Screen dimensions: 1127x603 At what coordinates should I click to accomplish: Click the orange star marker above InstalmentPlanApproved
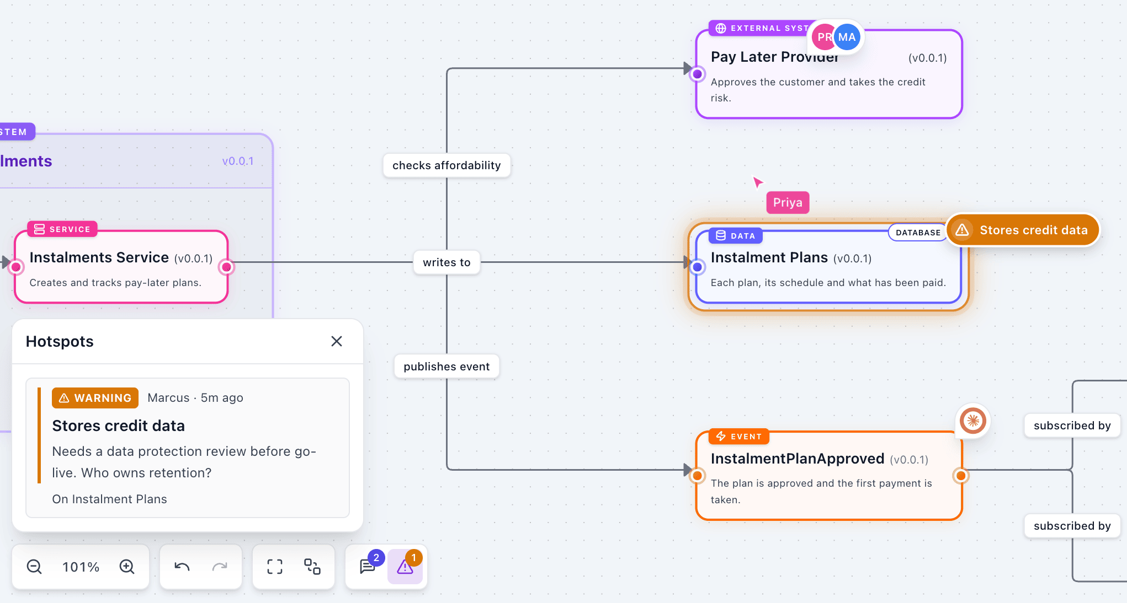pos(973,421)
